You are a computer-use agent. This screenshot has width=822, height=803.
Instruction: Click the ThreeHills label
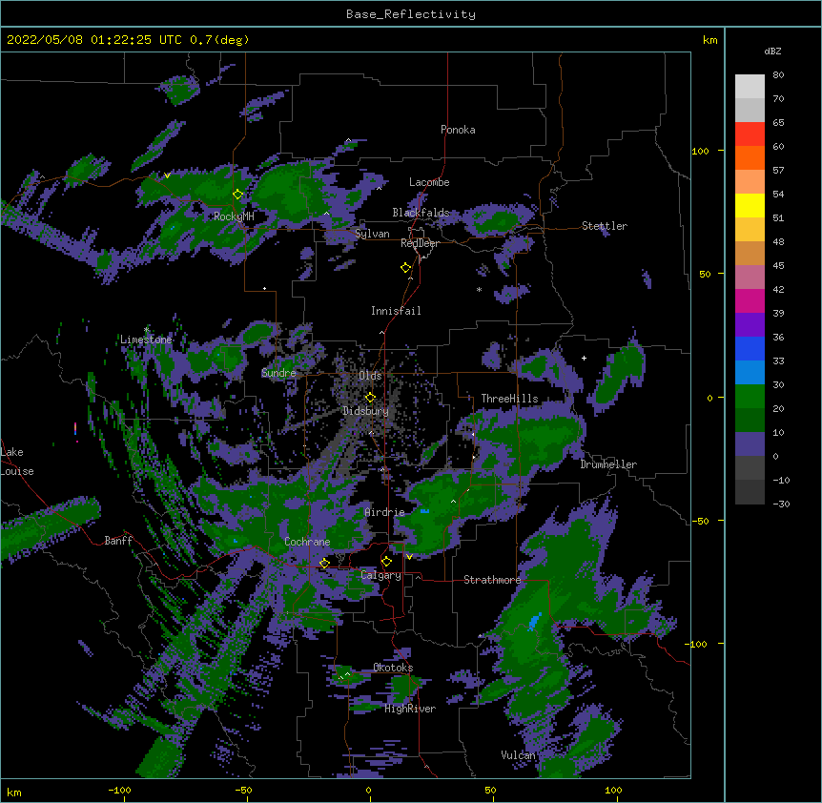509,399
